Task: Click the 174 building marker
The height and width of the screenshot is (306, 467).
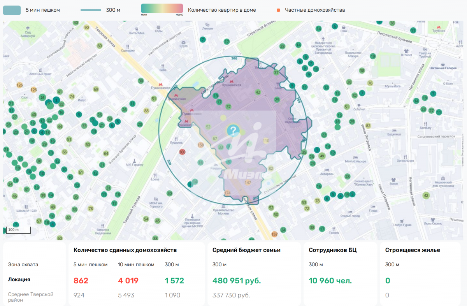Action: [228, 193]
